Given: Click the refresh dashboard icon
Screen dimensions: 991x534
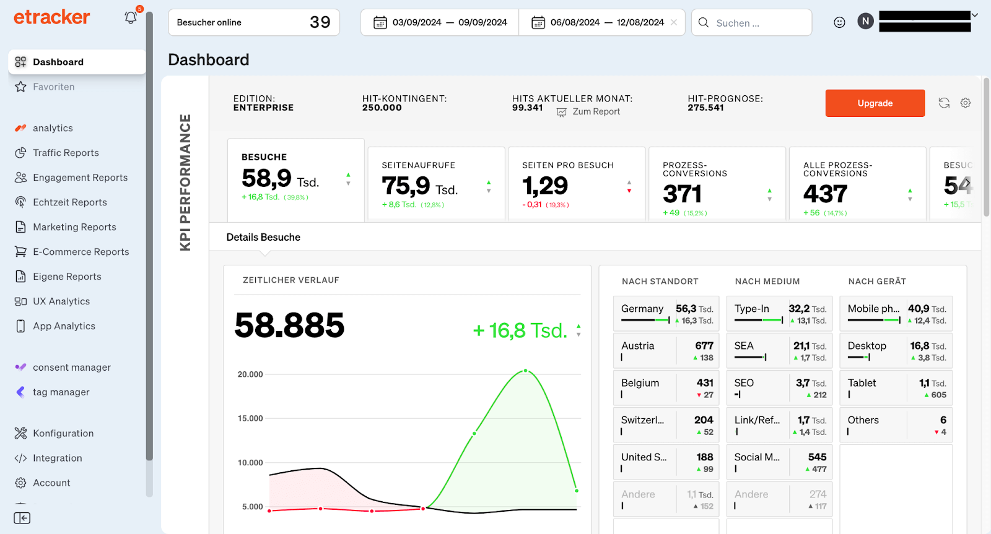Looking at the screenshot, I should (x=944, y=103).
